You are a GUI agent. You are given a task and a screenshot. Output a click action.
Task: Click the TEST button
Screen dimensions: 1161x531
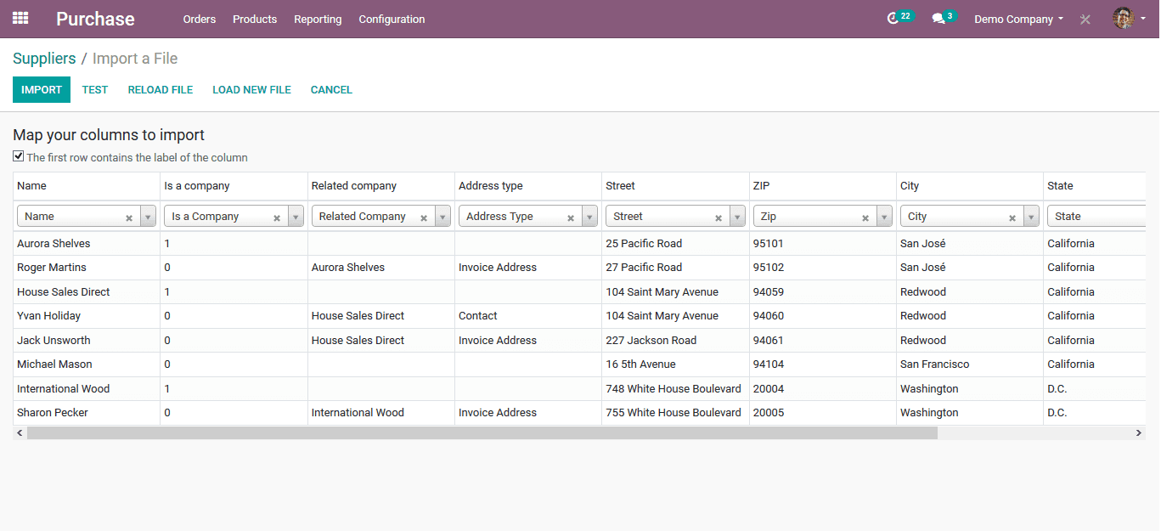pyautogui.click(x=95, y=89)
